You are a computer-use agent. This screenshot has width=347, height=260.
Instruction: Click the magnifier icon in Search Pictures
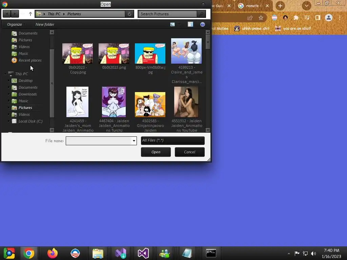point(201,14)
